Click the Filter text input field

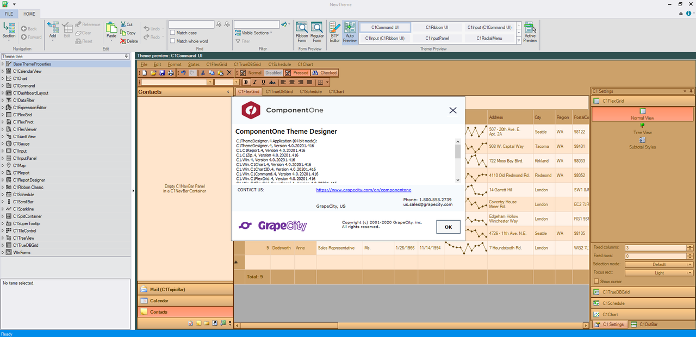[x=257, y=24]
